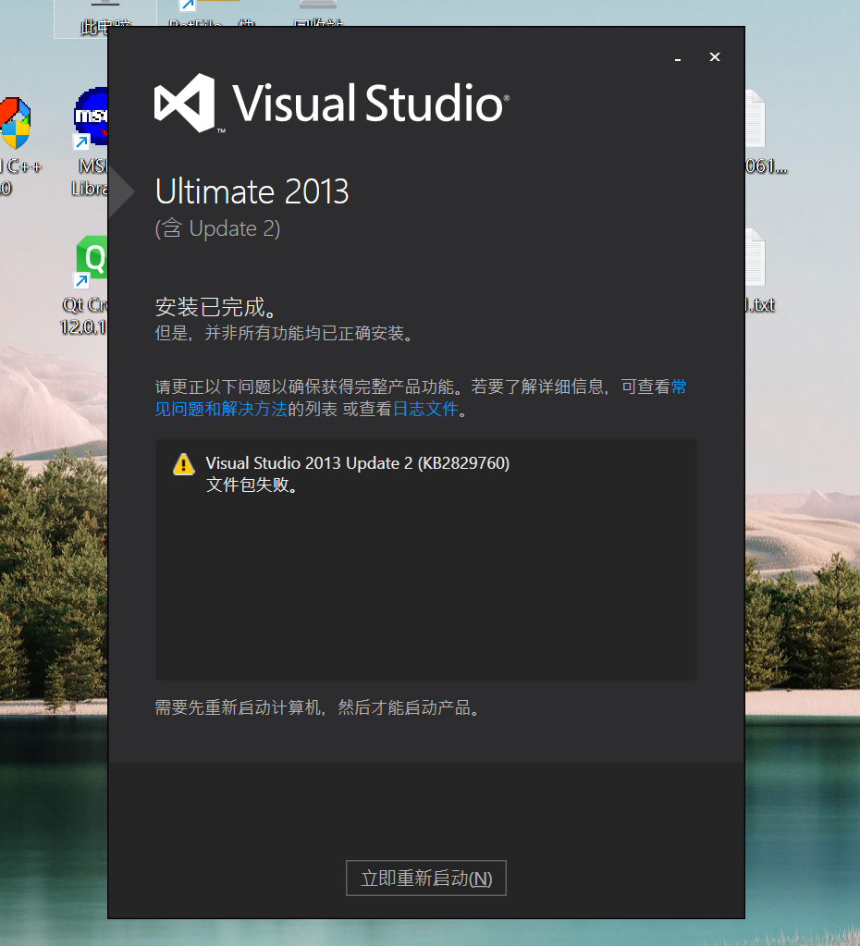Close the Visual Studio installer window
This screenshot has width=860, height=946.
coord(715,56)
